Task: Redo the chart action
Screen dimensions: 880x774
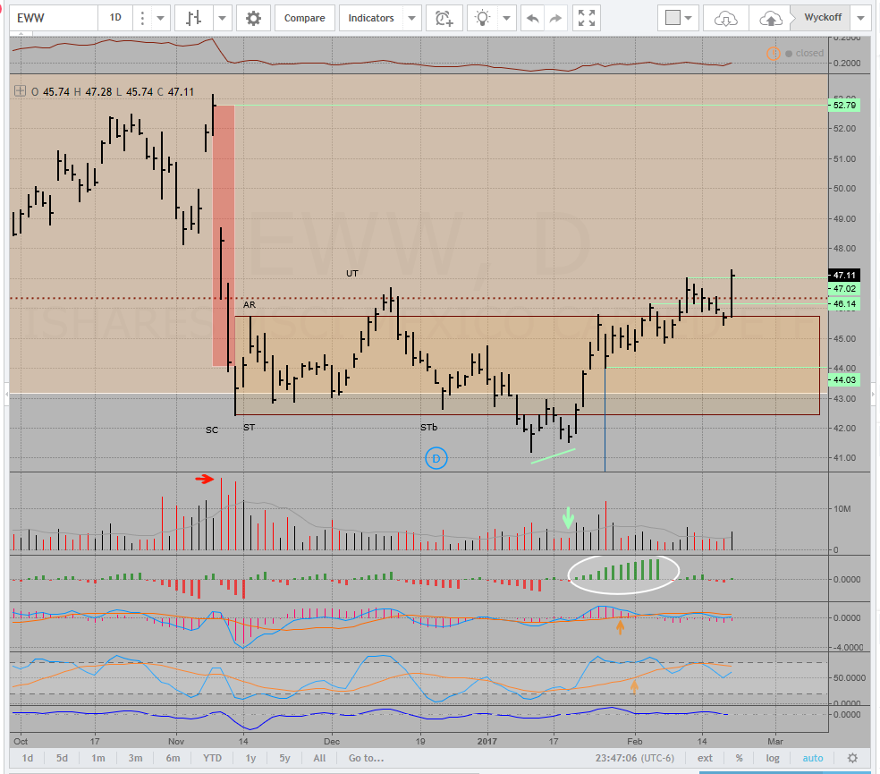Action: click(556, 18)
